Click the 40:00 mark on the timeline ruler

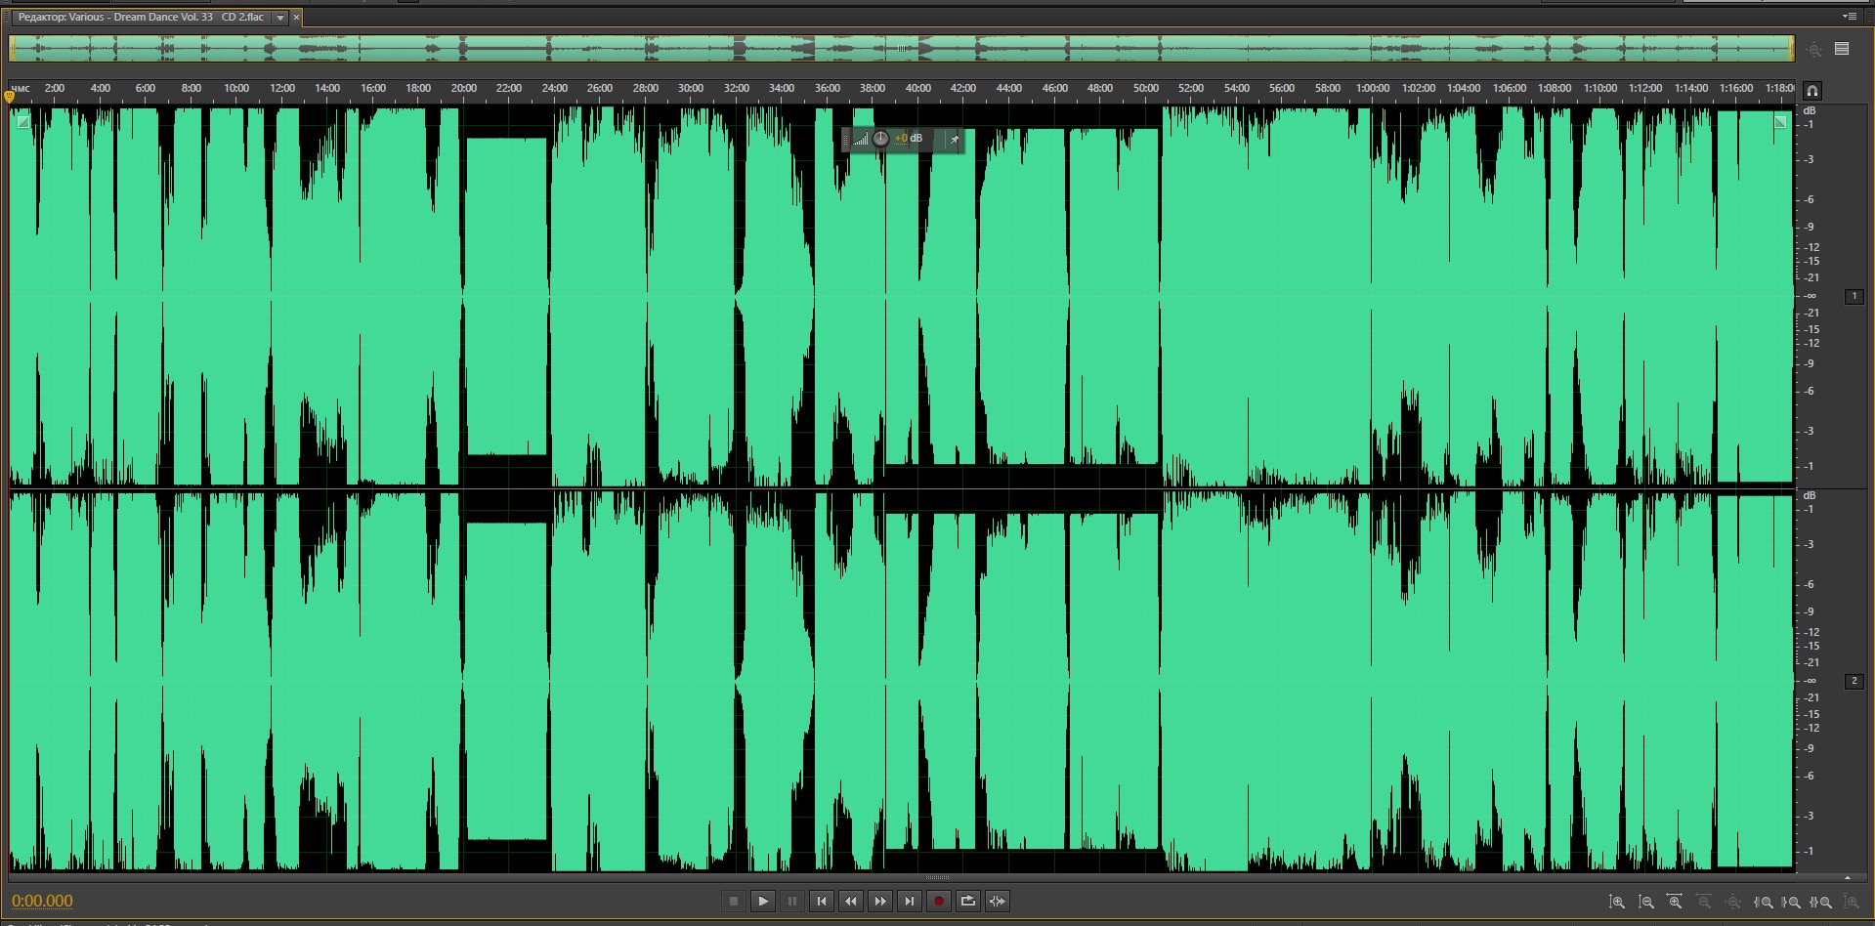coord(917,89)
